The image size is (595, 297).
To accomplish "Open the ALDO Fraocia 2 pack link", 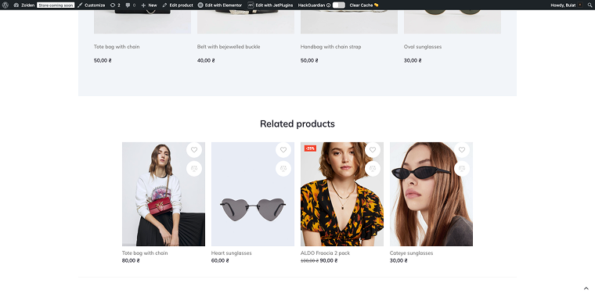I will (325, 253).
